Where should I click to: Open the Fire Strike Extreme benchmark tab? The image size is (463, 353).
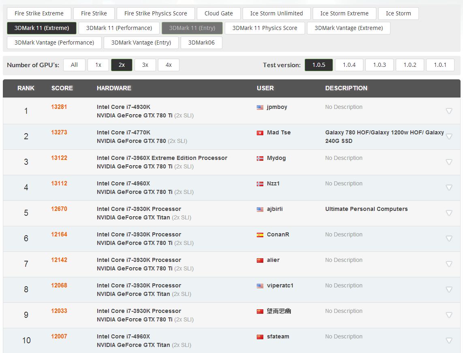(x=39, y=14)
